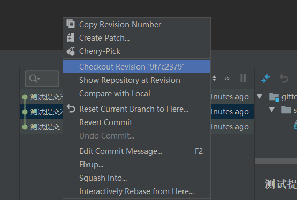Focus the commit log search field
This screenshot has width=297, height=200.
tap(42, 79)
